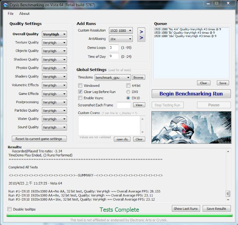Click Run #2 result line 23.11 FPS
This screenshot has width=238, height=225.
click(81, 195)
